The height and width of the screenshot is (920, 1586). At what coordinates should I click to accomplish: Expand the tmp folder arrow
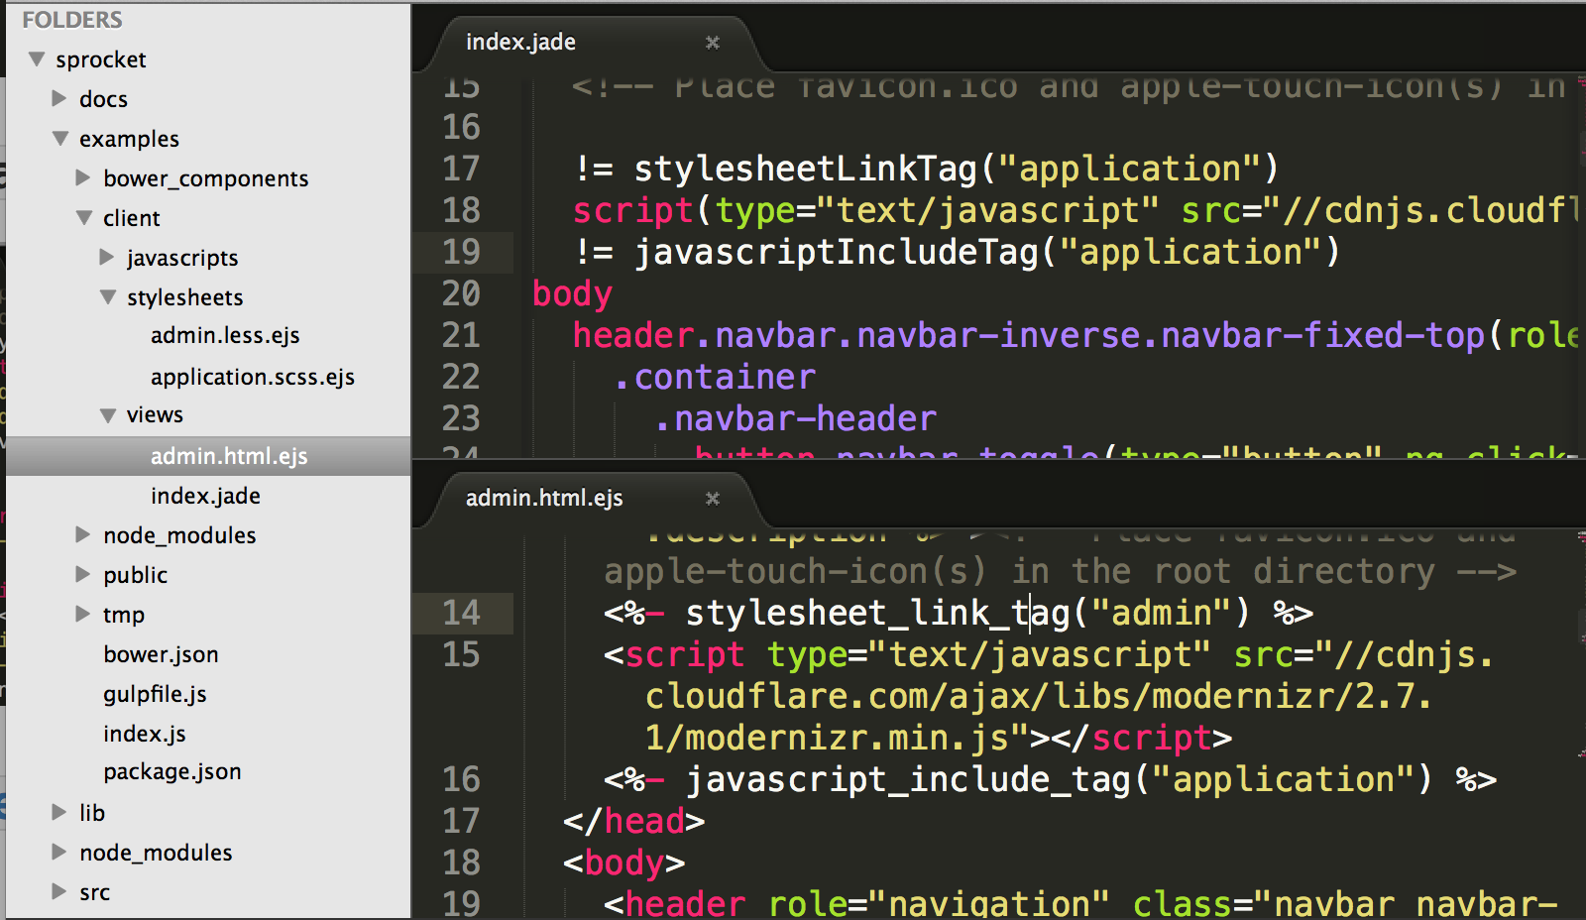83,614
